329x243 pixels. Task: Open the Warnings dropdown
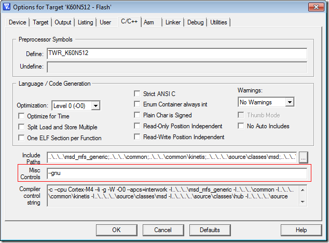[x=290, y=102]
